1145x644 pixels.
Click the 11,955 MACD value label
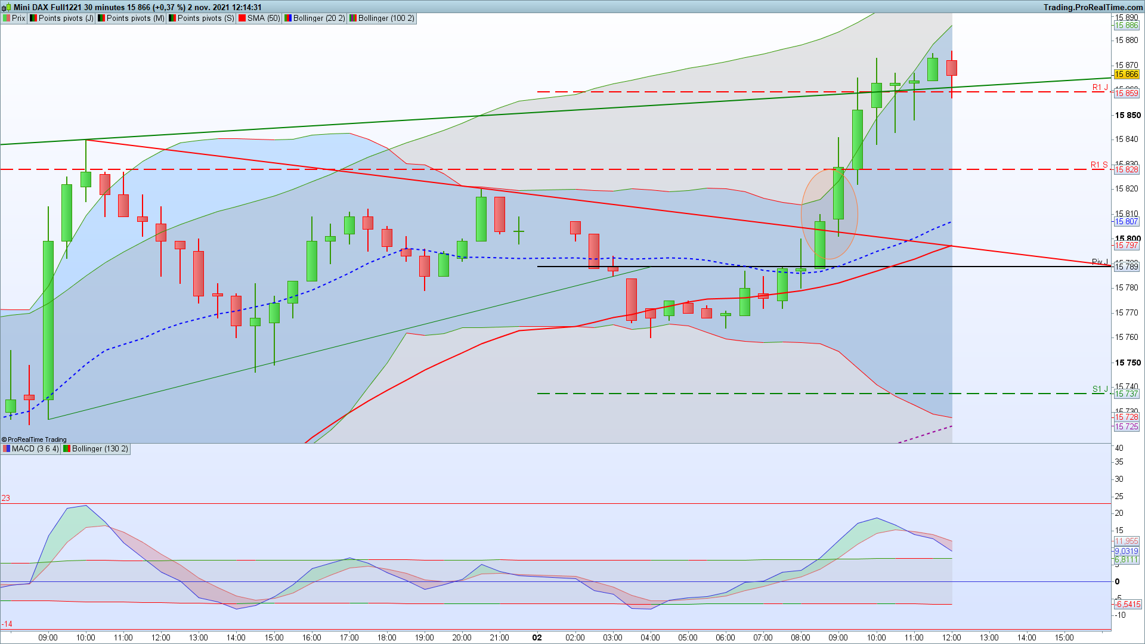(1127, 541)
